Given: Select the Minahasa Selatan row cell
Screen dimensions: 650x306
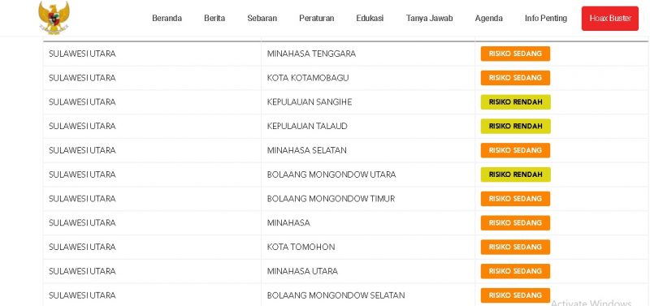Looking at the screenshot, I should [x=368, y=150].
